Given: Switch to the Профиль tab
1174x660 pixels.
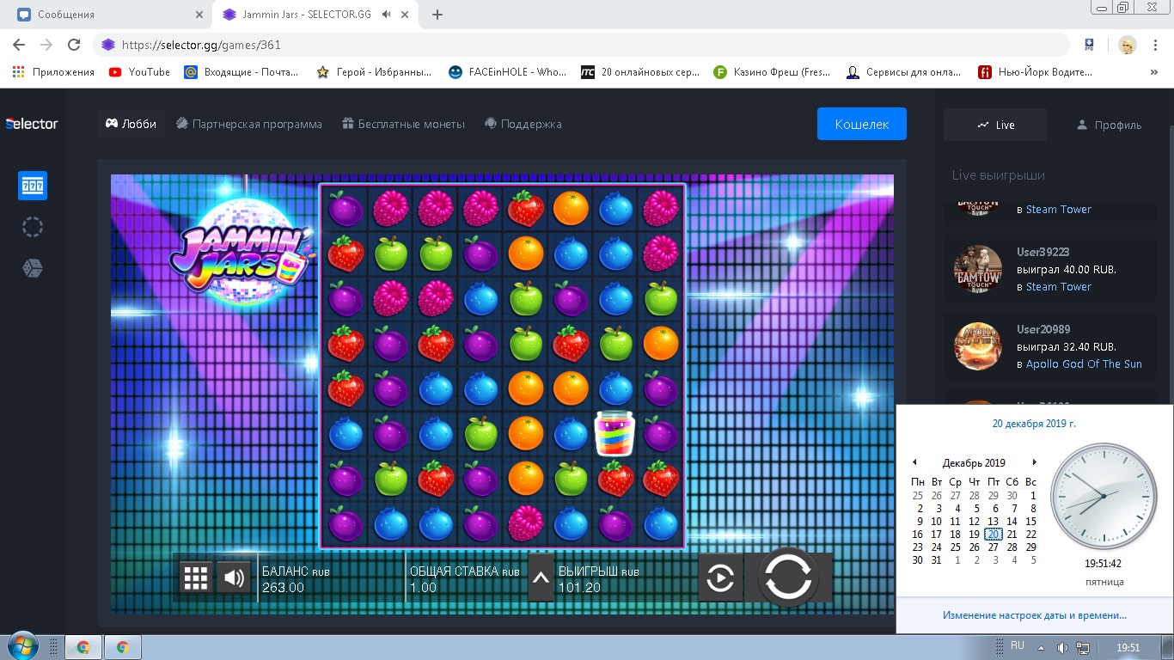Looking at the screenshot, I should pos(1109,125).
